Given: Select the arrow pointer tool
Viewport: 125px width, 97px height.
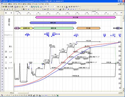Looking at the screenshot, I should coord(2,9).
